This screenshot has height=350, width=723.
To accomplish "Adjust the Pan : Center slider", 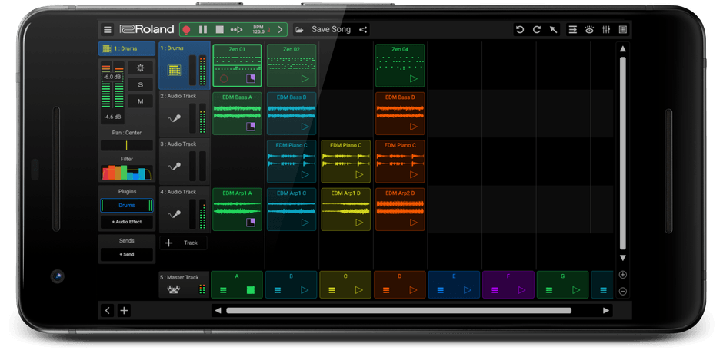I will pos(126,145).
